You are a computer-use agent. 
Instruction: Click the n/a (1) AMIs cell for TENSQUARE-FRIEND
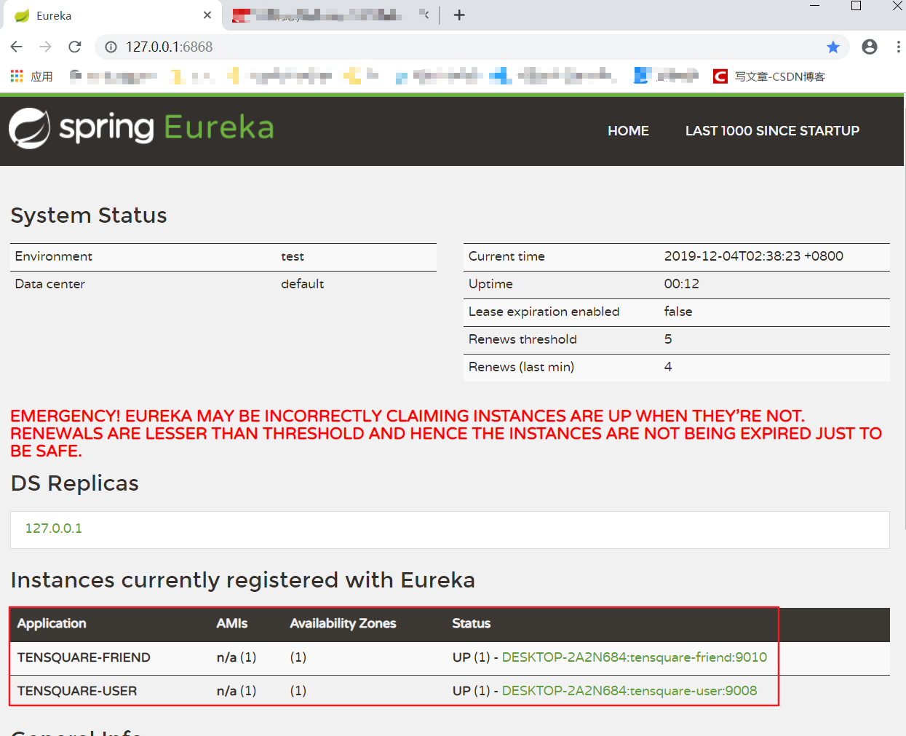coord(237,657)
